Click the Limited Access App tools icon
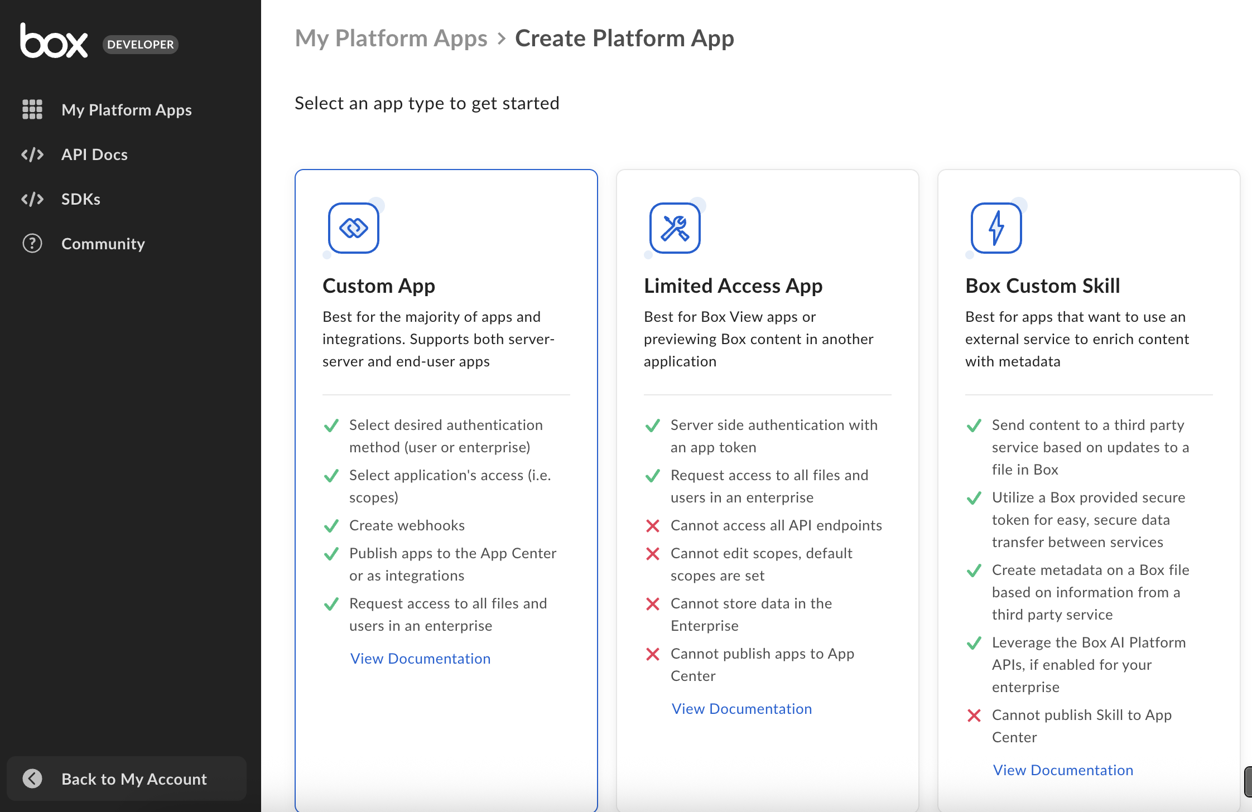 [x=674, y=228]
